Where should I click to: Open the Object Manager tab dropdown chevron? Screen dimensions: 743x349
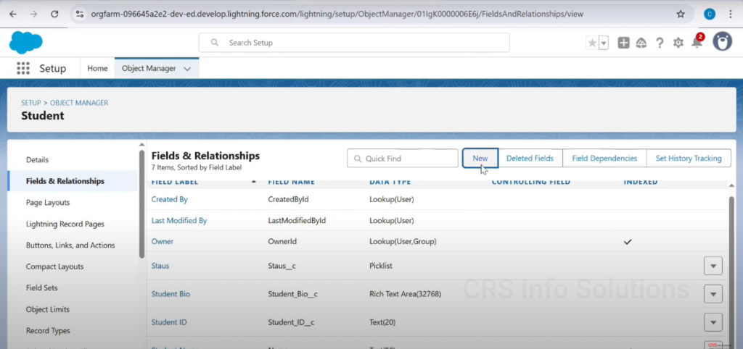click(187, 69)
